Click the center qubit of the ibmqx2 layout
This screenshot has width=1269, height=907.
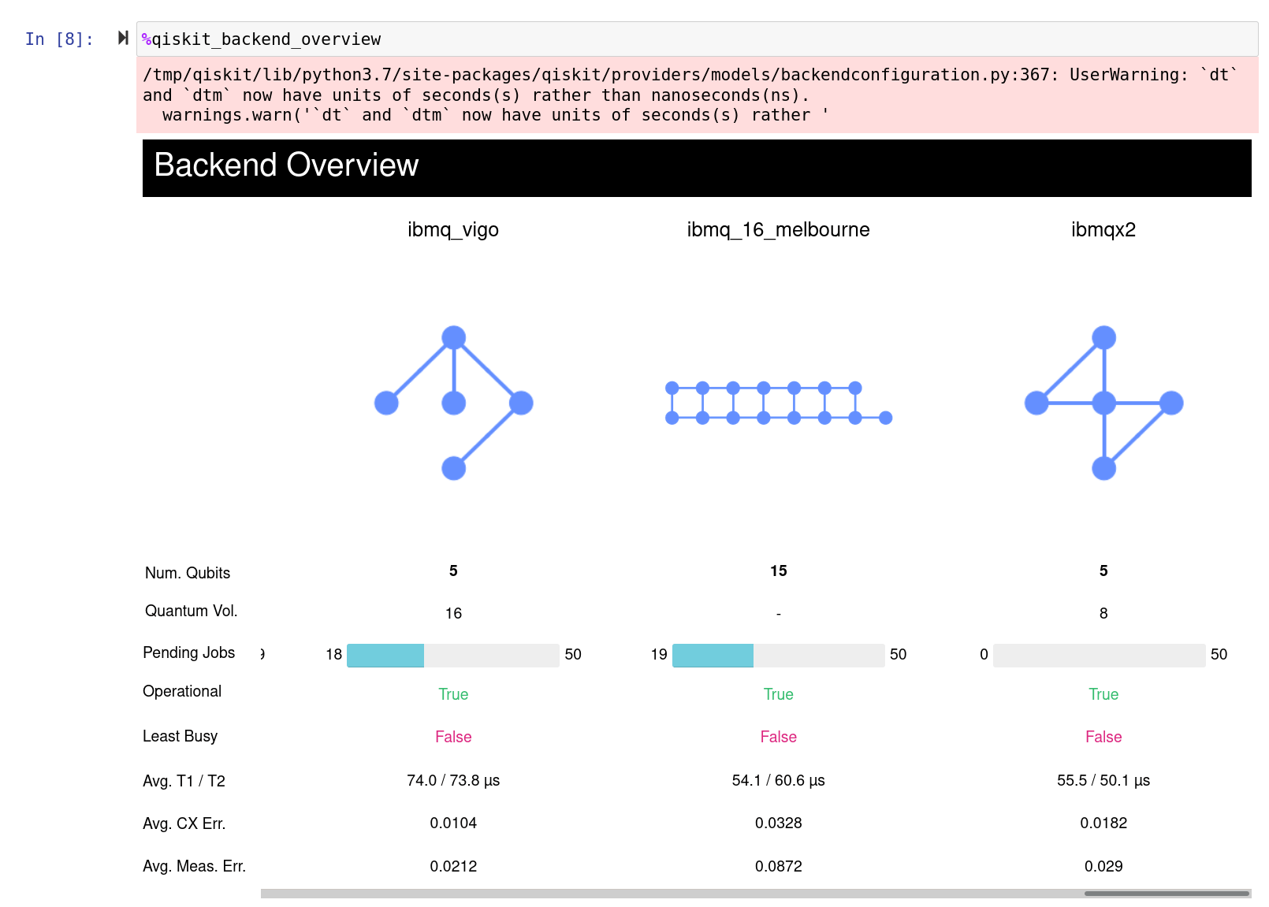click(x=1103, y=403)
